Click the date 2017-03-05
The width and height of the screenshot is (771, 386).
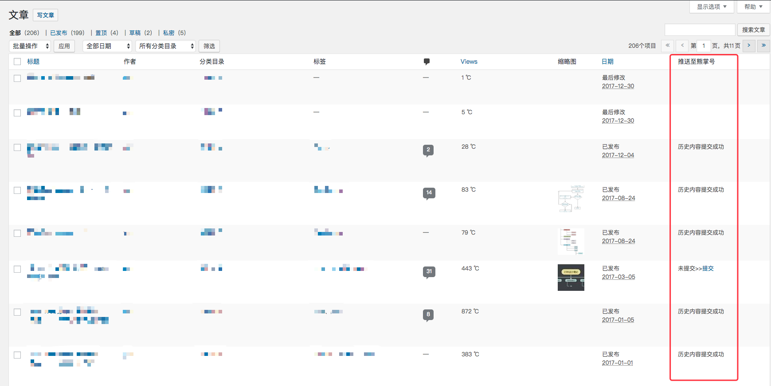click(x=618, y=277)
